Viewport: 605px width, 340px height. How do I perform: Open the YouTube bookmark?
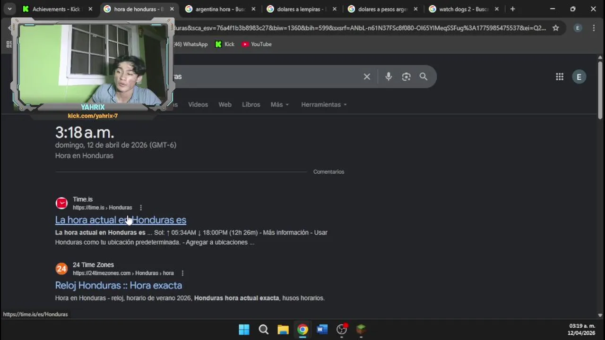pos(257,44)
